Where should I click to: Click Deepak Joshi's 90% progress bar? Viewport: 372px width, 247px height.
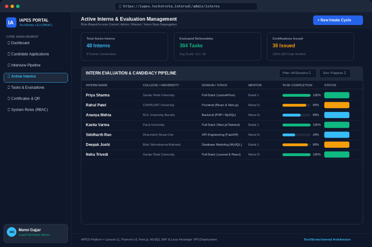(296, 145)
